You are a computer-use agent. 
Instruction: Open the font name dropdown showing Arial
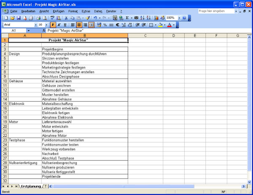pyautogui.click(x=35, y=25)
